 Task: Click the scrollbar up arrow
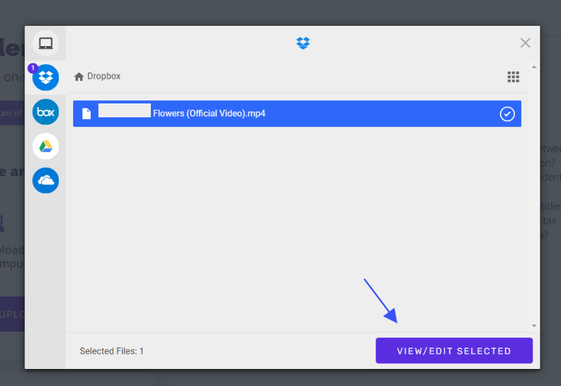[534, 67]
